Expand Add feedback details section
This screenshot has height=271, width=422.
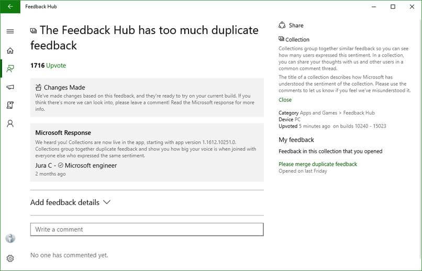click(x=70, y=202)
